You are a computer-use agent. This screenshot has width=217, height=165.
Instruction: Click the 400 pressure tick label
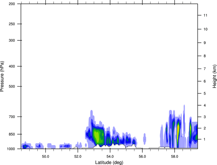pyautogui.click(x=12, y=66)
